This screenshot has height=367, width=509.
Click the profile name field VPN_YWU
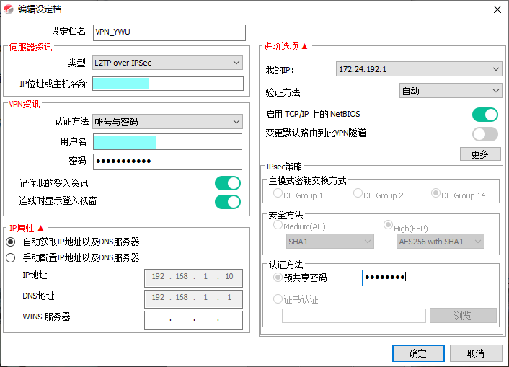click(169, 32)
